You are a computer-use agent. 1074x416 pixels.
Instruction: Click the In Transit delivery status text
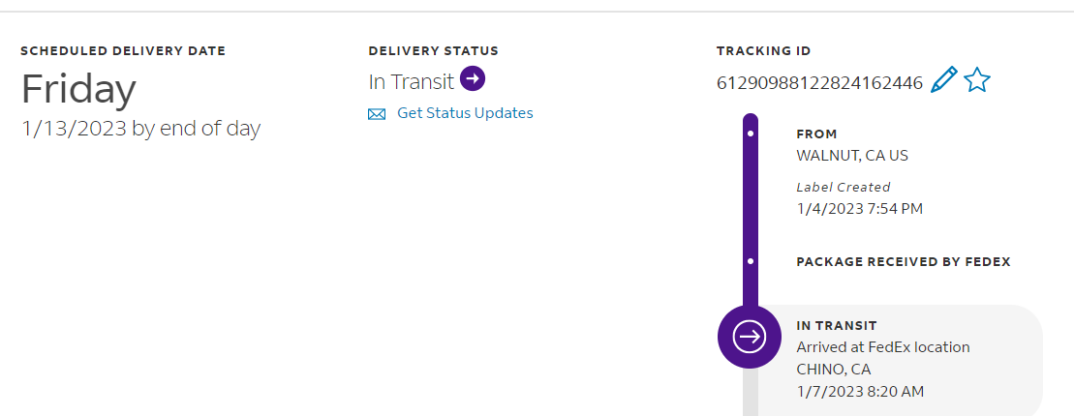pyautogui.click(x=412, y=81)
